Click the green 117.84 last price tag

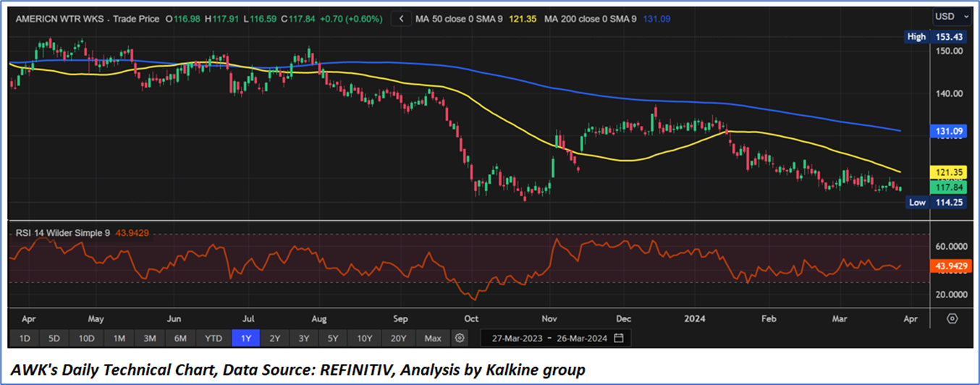pyautogui.click(x=950, y=187)
